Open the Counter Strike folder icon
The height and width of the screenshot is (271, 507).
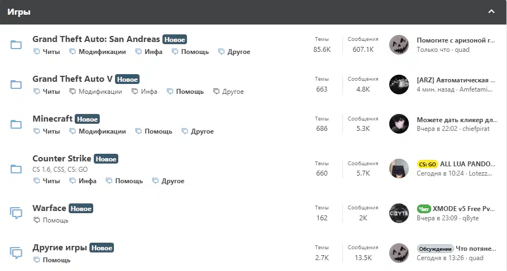click(x=16, y=169)
